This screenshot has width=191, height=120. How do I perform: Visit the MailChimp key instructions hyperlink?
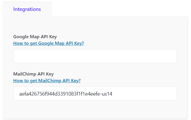(47, 81)
